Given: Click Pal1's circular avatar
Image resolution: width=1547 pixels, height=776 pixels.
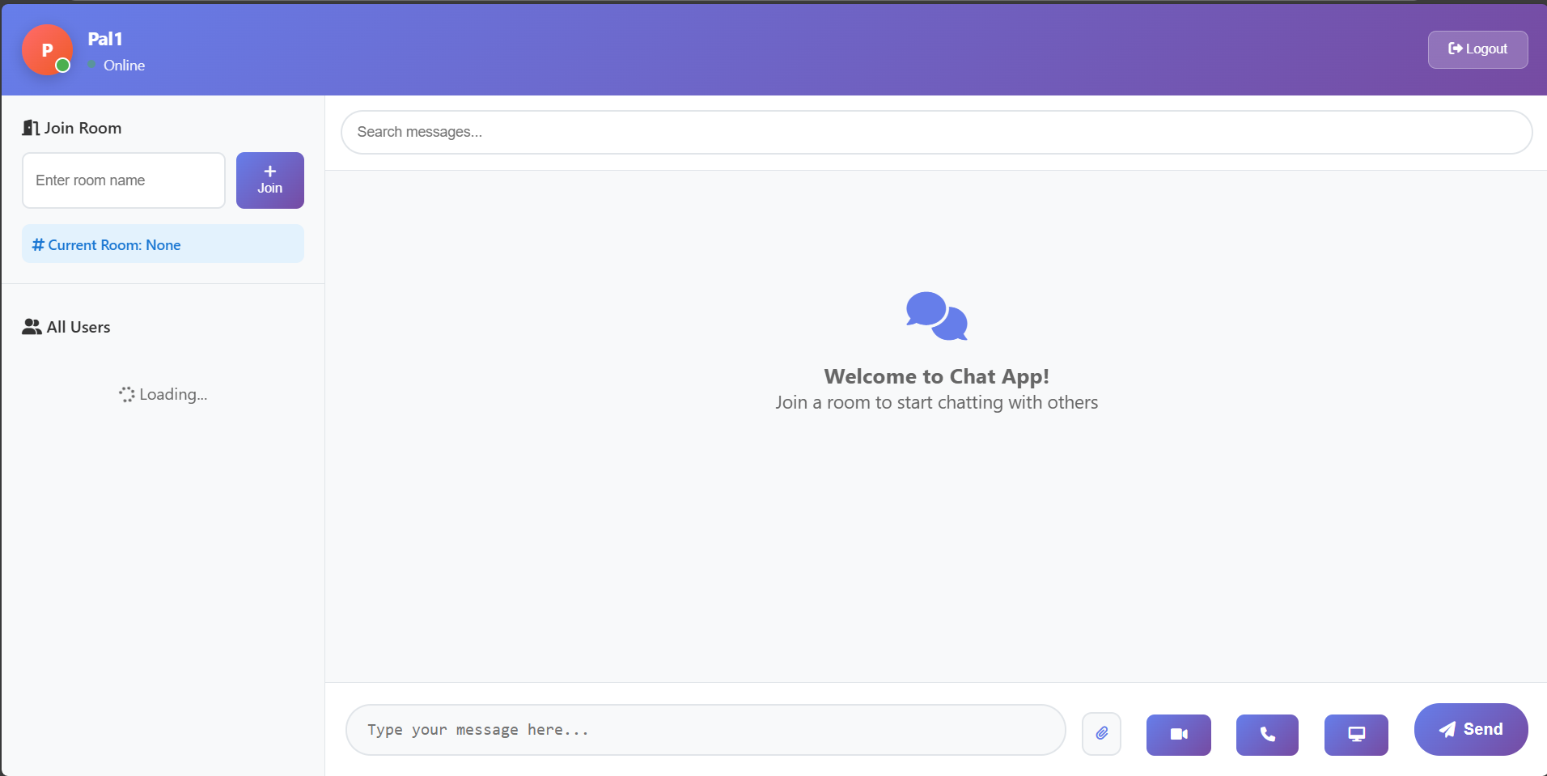Looking at the screenshot, I should [x=47, y=49].
